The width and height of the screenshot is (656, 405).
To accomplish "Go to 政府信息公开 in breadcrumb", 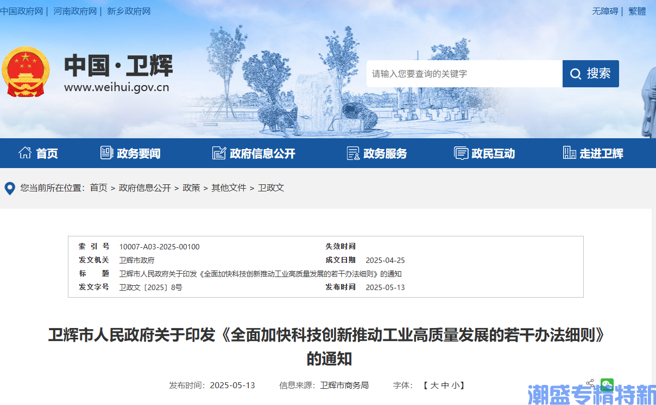I will pyautogui.click(x=145, y=188).
